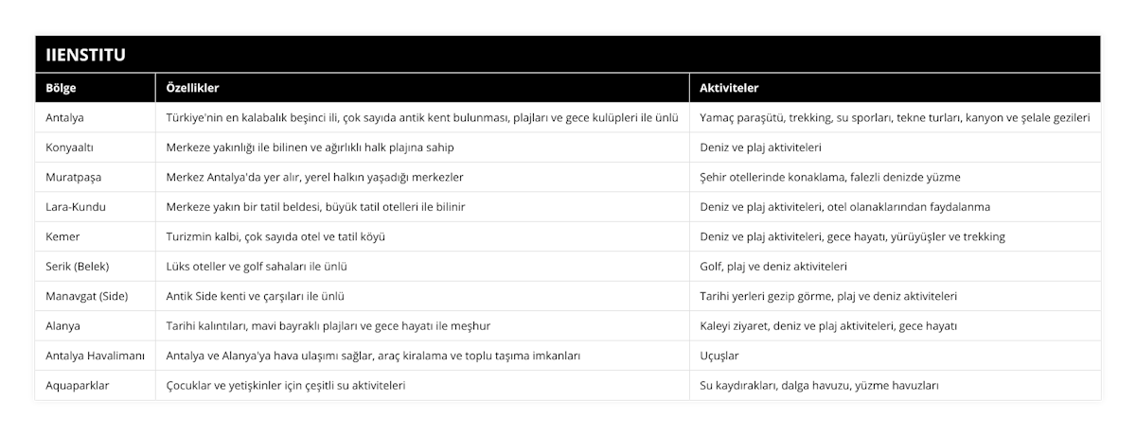Click the Uçuşlar activity cell
Screen dimensions: 1136x435
click(x=895, y=356)
